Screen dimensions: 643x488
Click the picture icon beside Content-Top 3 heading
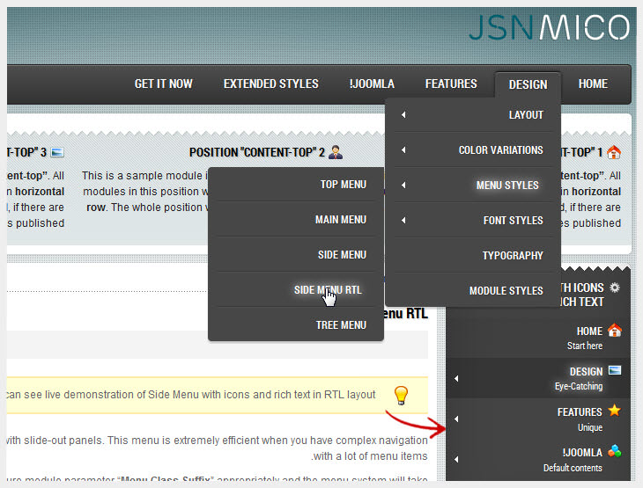58,152
